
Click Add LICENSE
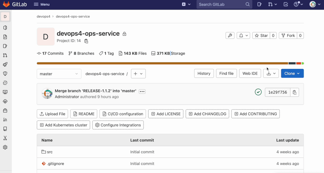point(166,114)
